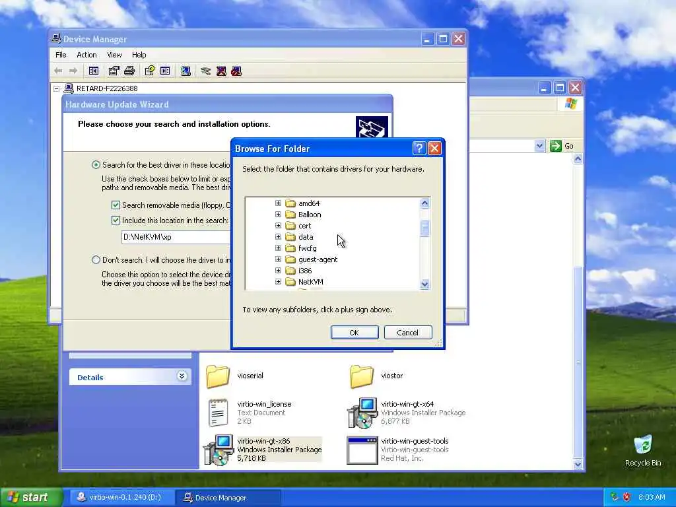Expand the amd64 folder plus sign

click(x=278, y=203)
